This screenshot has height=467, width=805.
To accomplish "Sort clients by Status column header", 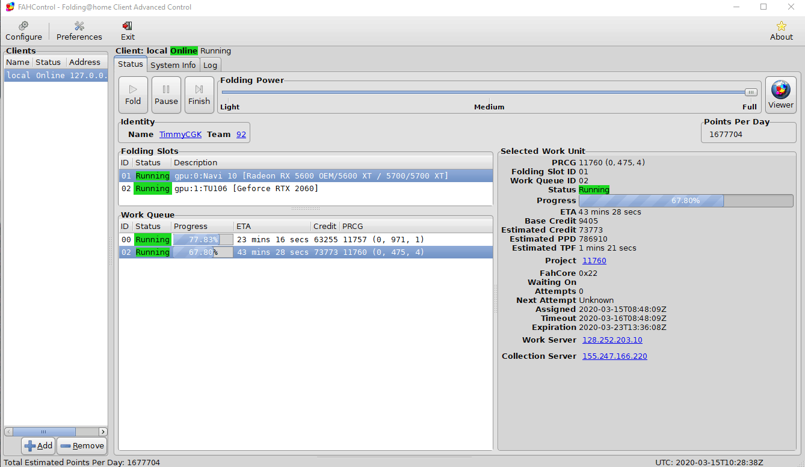I will click(x=49, y=63).
